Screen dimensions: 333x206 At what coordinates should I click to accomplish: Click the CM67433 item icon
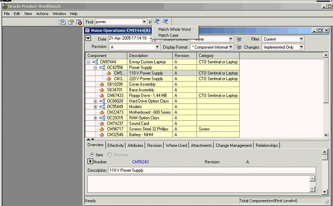[x=102, y=96]
